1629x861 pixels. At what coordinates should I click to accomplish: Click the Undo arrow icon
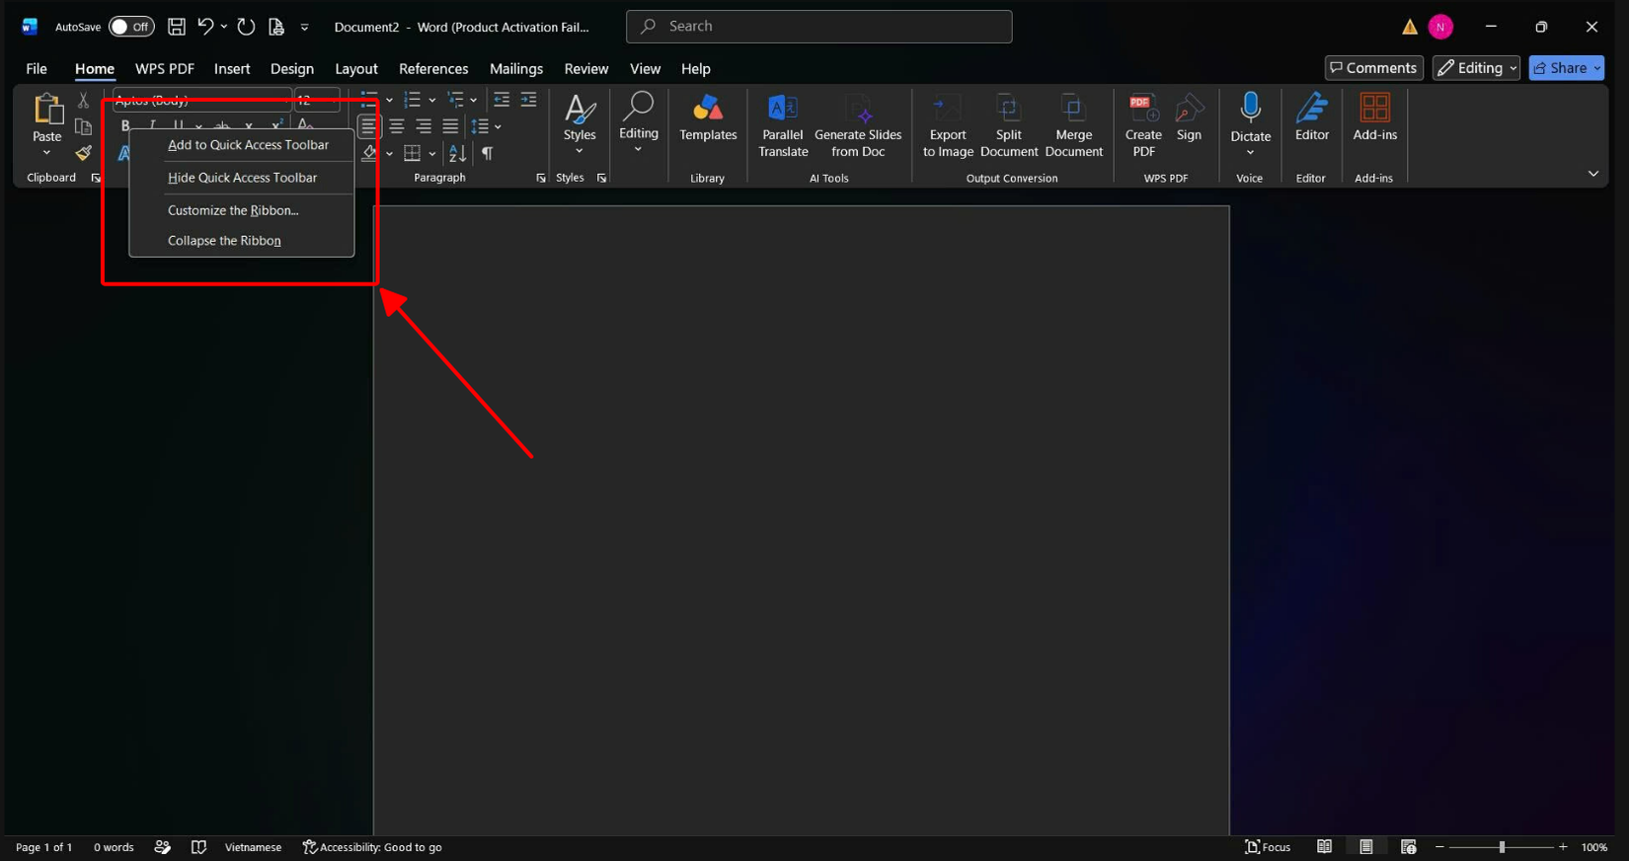(205, 27)
